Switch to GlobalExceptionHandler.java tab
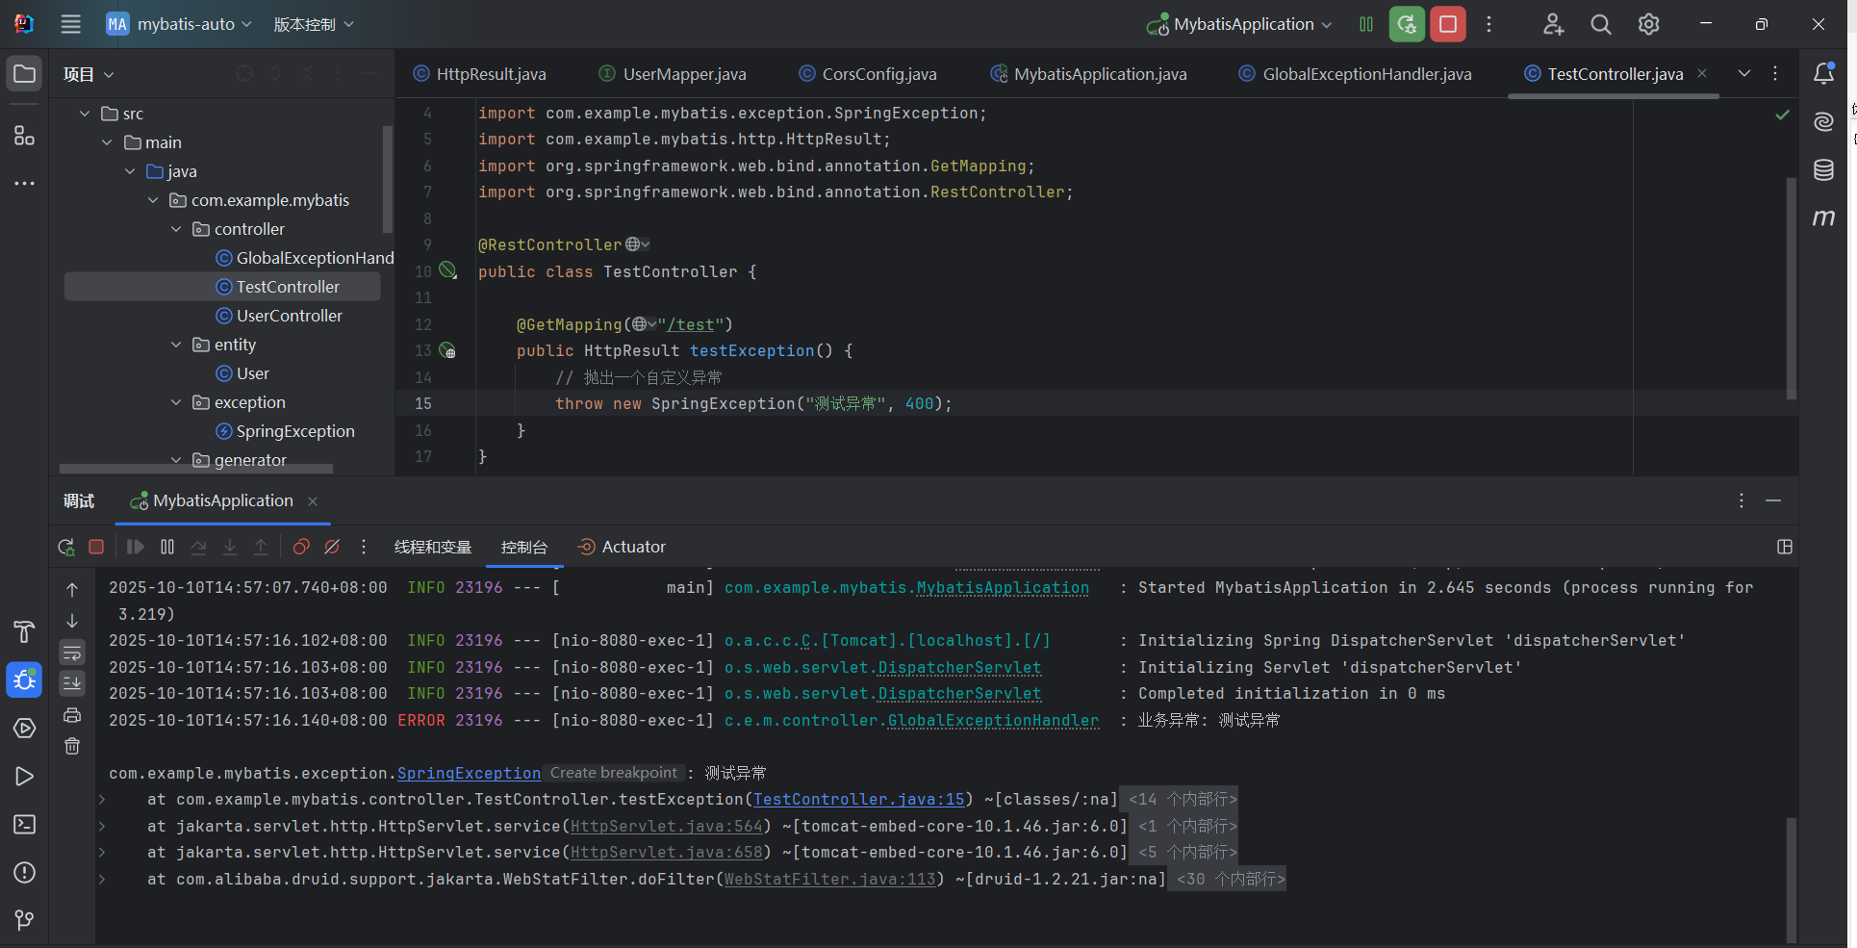1857x948 pixels. point(1366,74)
